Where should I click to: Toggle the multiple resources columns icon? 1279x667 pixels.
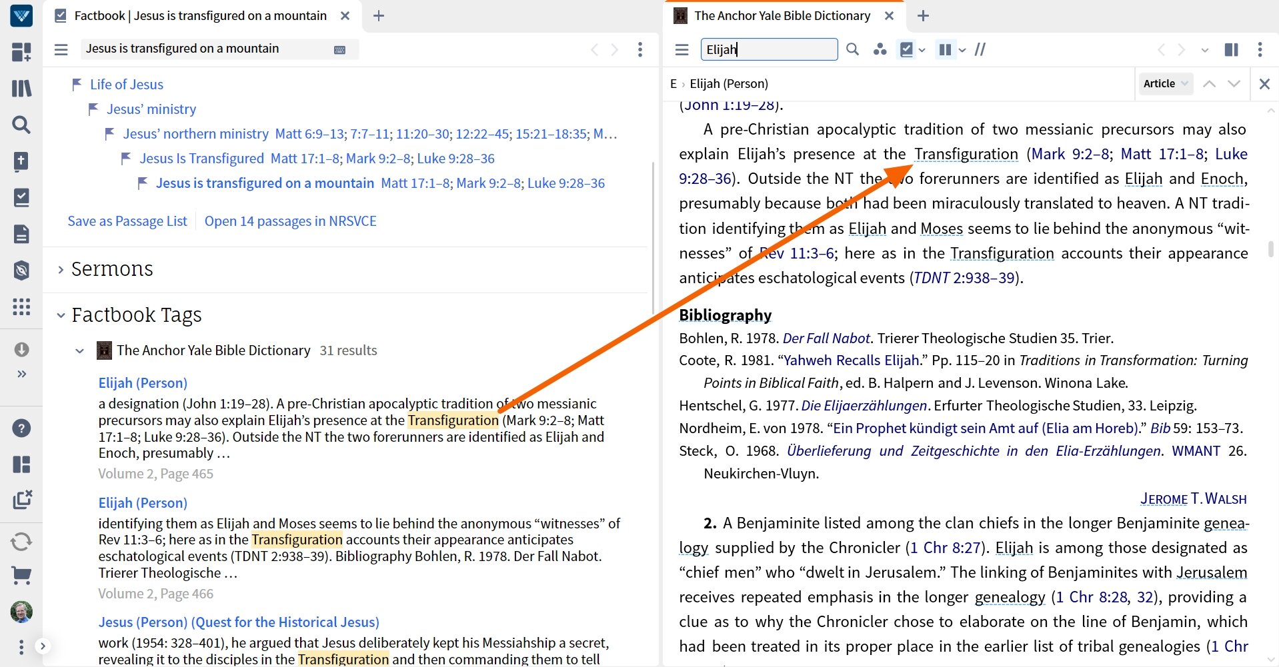945,49
